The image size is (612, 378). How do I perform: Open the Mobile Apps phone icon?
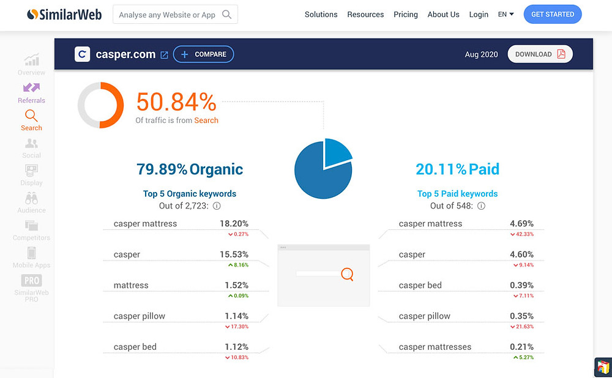click(32, 253)
